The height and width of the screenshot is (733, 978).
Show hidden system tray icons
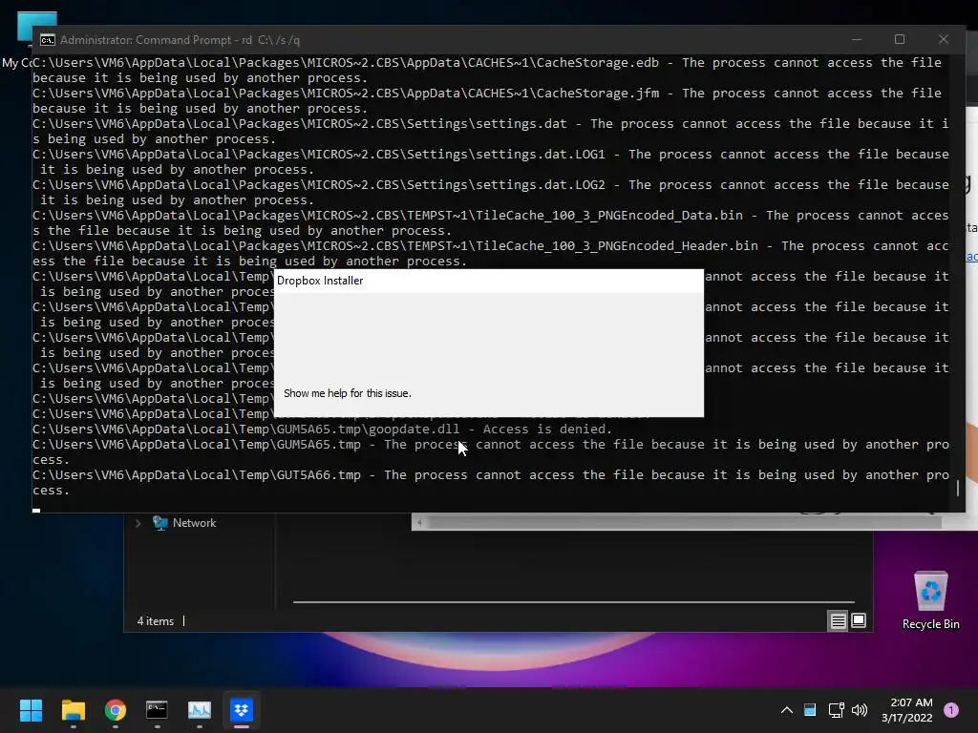coord(787,710)
